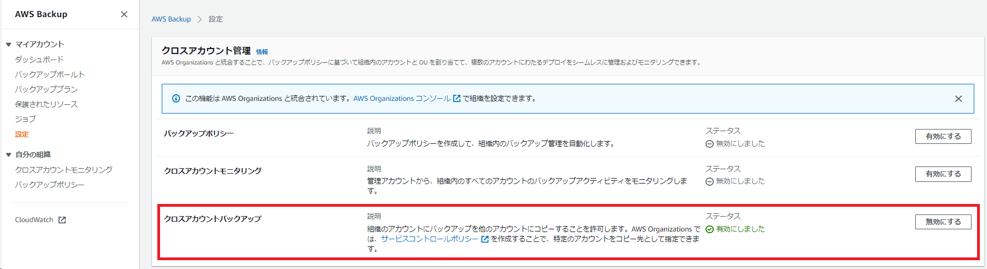The image size is (987, 269).
Task: Click external link icon beside AWS Organizations コンソール
Action: [x=457, y=99]
